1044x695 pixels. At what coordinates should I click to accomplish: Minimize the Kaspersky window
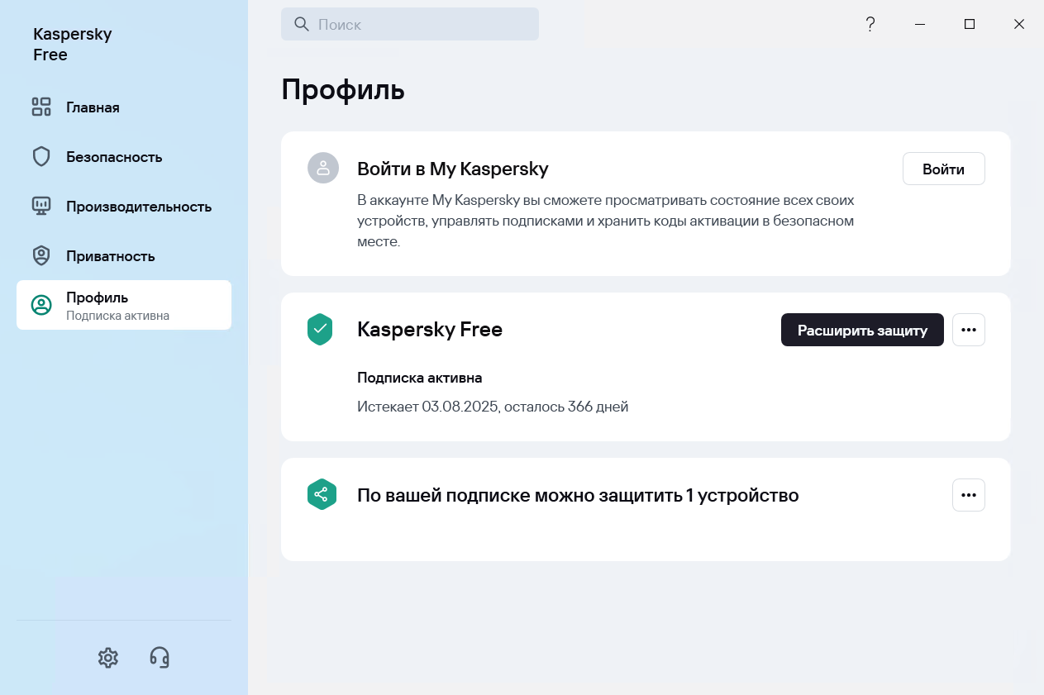(x=920, y=25)
